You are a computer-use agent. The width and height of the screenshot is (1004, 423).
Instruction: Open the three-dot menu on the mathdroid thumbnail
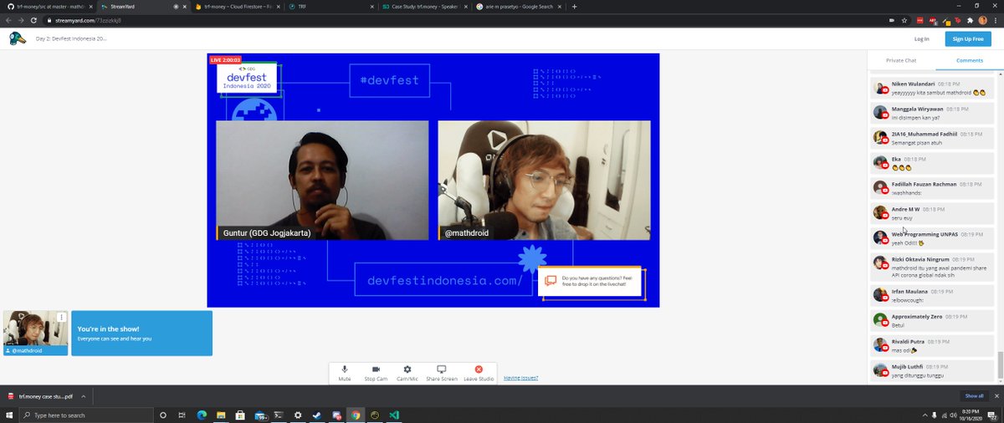click(x=61, y=318)
